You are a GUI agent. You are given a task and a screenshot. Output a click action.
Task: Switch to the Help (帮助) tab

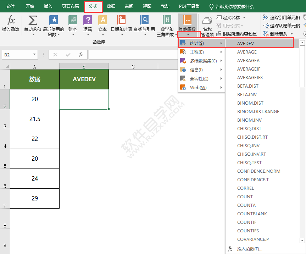pyautogui.click(x=165, y=6)
